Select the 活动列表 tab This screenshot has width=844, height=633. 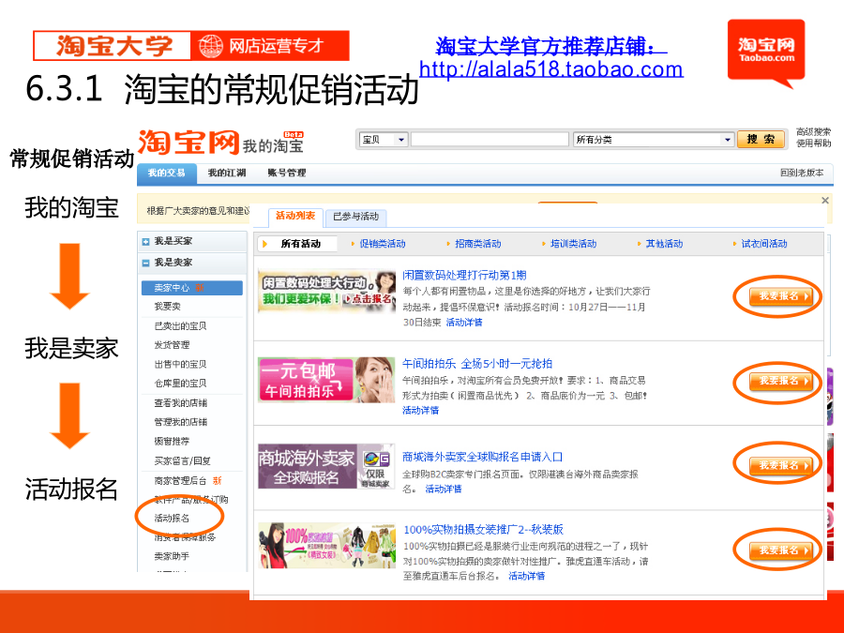(295, 217)
